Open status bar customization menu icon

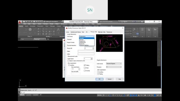[160, 95]
